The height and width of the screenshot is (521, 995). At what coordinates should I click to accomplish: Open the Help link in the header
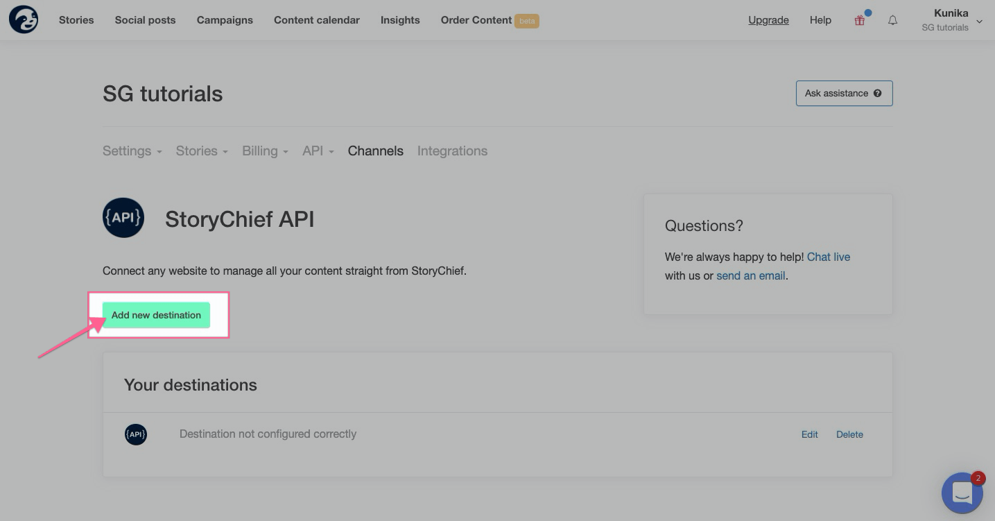(x=820, y=20)
